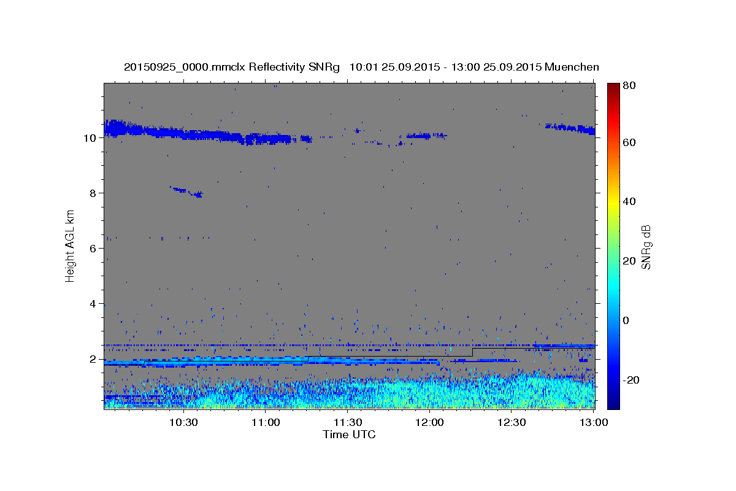Click the height tick label 4
The width and height of the screenshot is (736, 491).
[93, 304]
